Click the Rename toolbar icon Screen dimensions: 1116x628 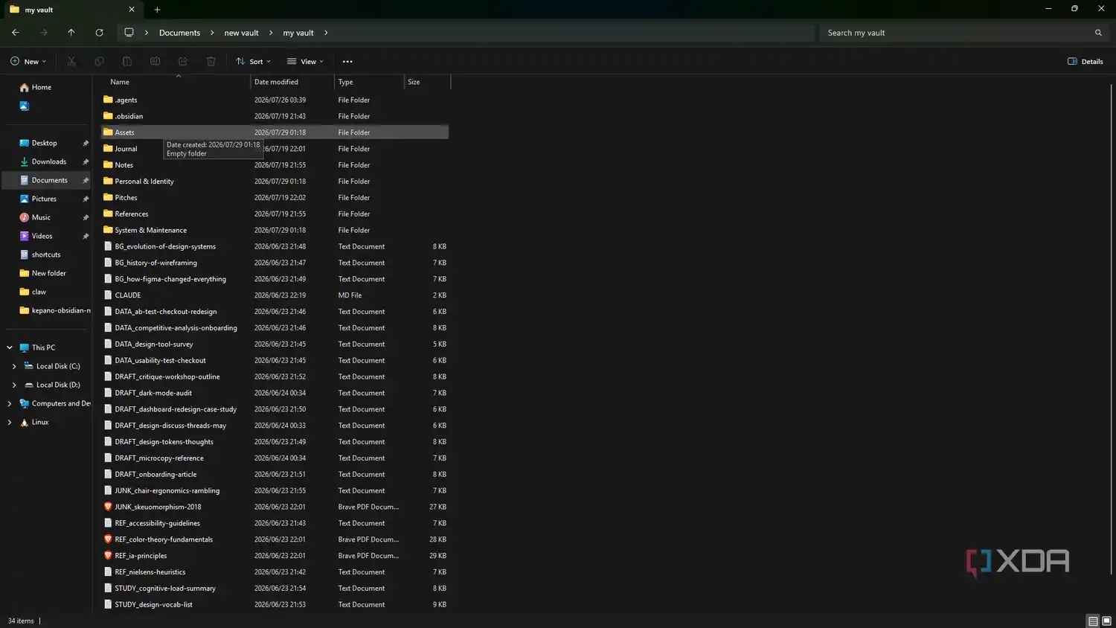point(155,62)
